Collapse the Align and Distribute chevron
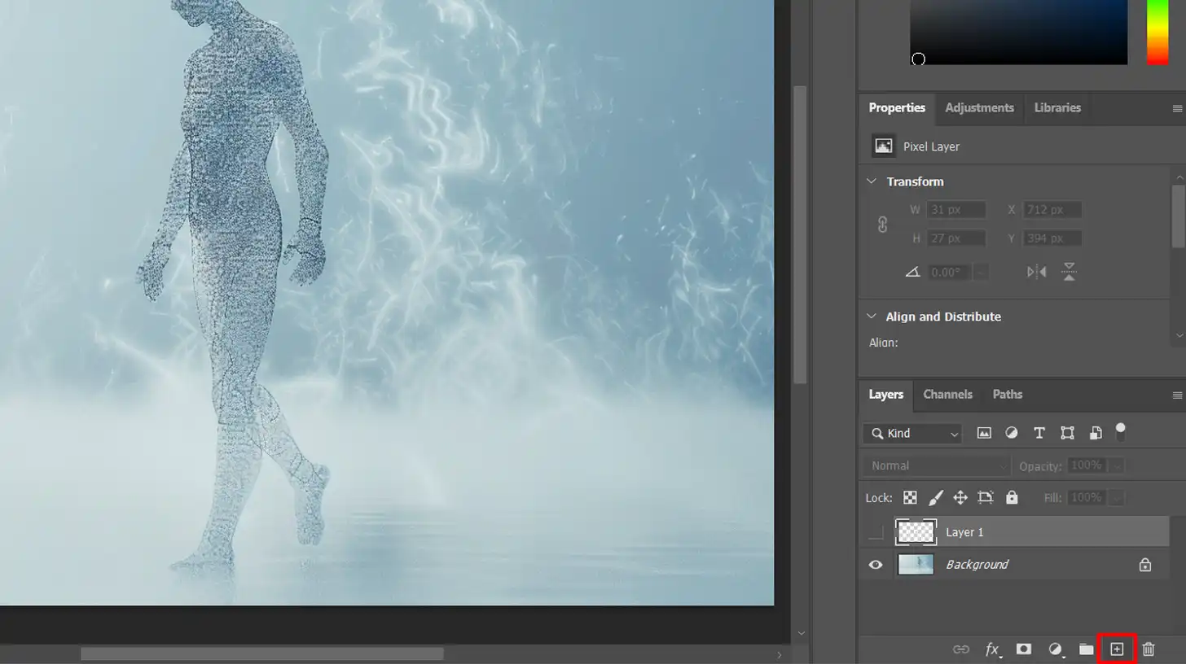1186x664 pixels. 872,317
